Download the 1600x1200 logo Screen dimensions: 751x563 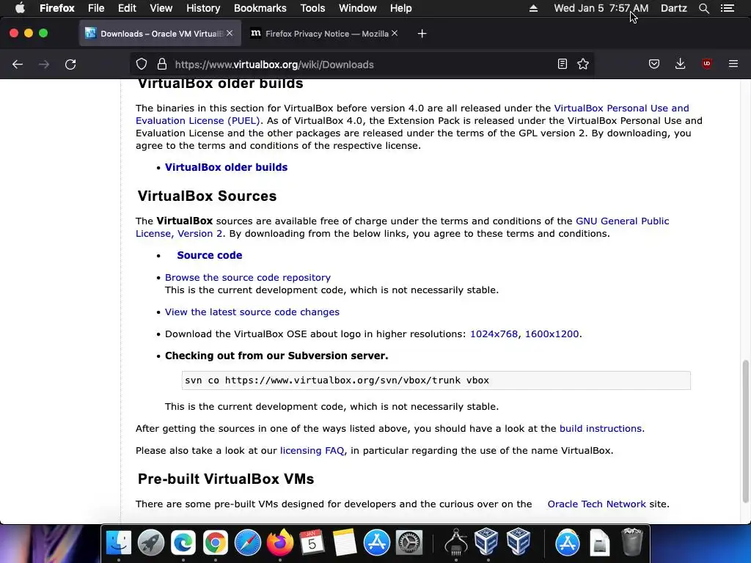[x=552, y=334]
